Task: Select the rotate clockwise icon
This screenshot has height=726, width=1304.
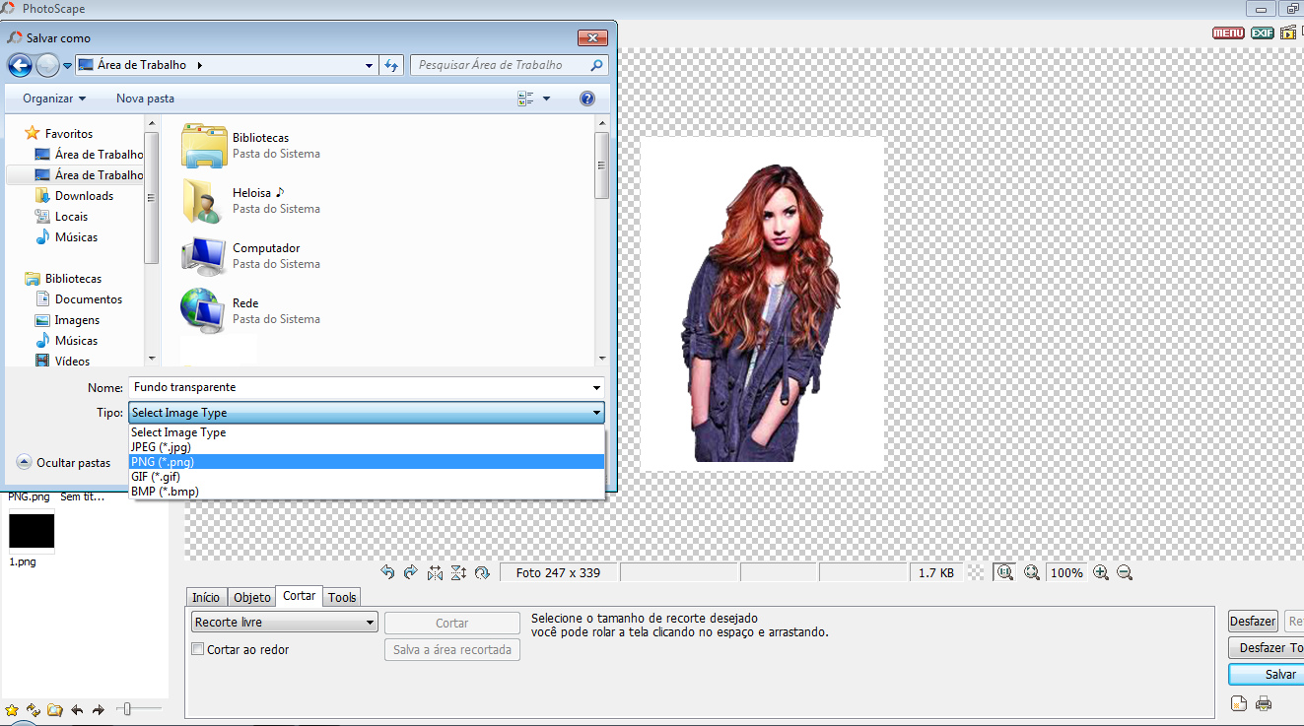Action: [x=482, y=571]
